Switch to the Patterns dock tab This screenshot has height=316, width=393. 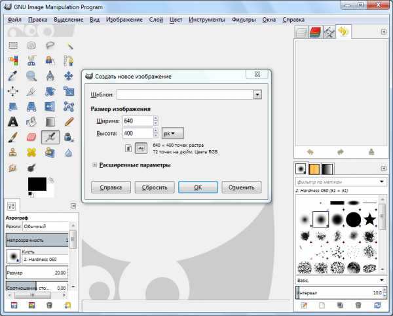(x=314, y=169)
